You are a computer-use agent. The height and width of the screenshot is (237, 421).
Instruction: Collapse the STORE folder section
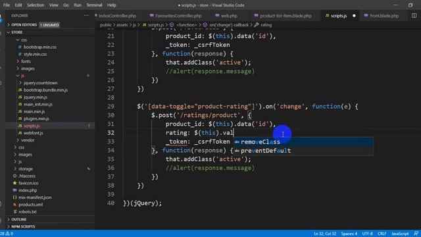point(16,32)
